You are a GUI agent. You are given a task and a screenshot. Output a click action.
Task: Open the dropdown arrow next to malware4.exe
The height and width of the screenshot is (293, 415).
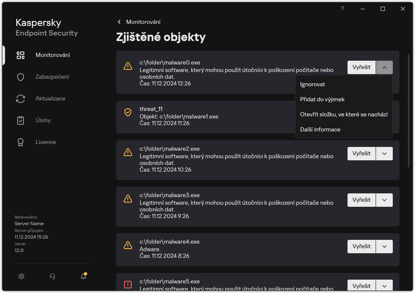(384, 246)
